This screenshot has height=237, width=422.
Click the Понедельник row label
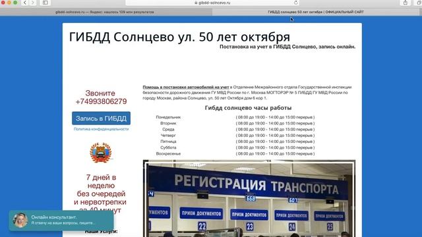(x=168, y=117)
